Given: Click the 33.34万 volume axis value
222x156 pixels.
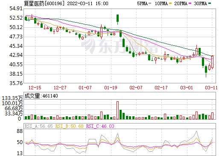Looking at the screenshot, I should 14,114.
